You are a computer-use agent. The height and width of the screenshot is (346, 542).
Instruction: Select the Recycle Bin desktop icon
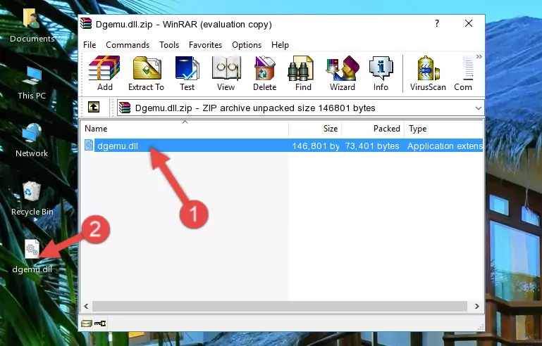32,198
